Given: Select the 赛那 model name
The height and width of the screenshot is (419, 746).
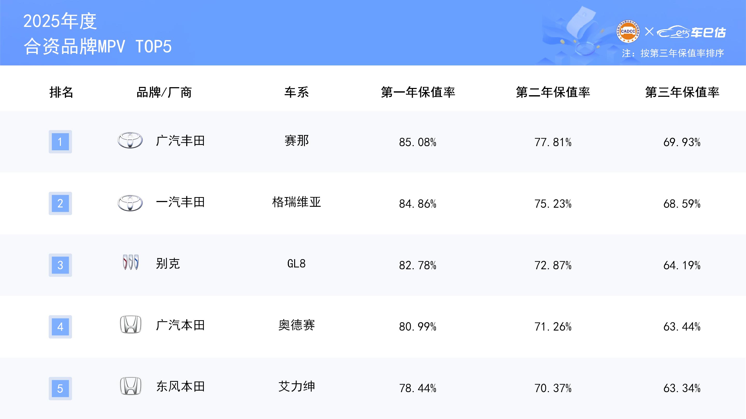Looking at the screenshot, I should pyautogui.click(x=297, y=141).
